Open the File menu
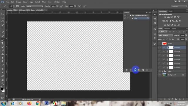 coord(8,2)
